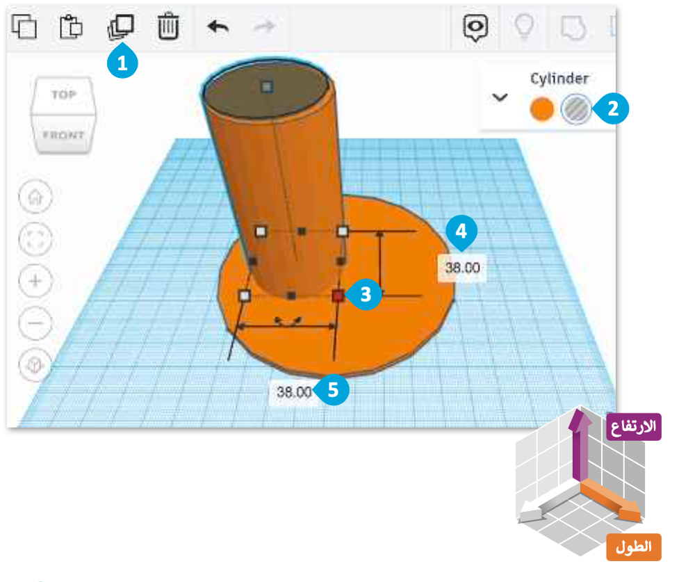Click the black midpoint handle on bottom edge
The image size is (679, 582).
pyautogui.click(x=292, y=296)
